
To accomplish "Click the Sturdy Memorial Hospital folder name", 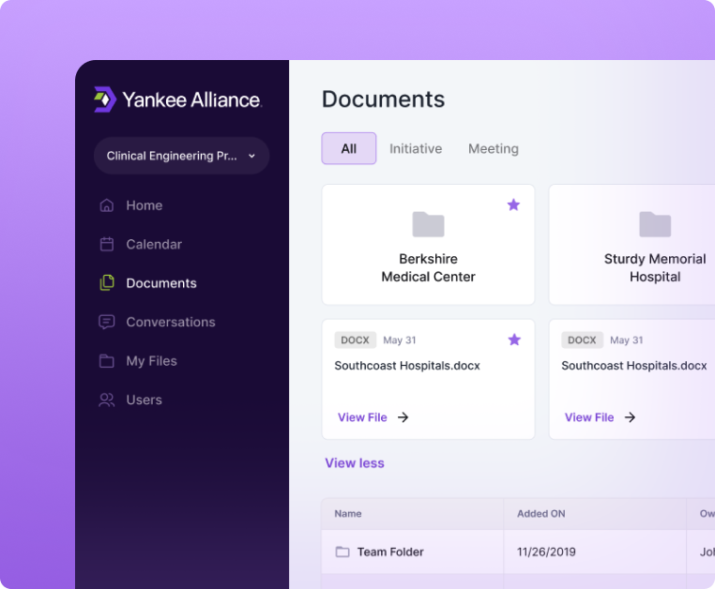I will point(655,267).
